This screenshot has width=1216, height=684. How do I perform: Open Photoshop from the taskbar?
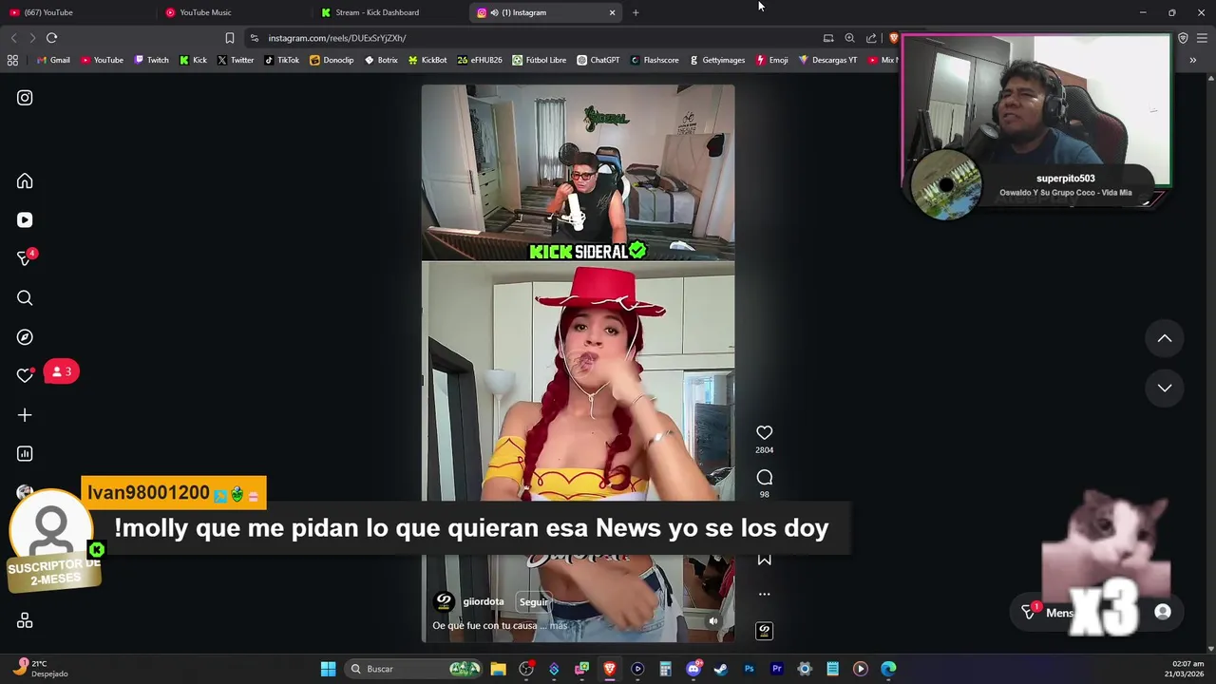point(749,669)
